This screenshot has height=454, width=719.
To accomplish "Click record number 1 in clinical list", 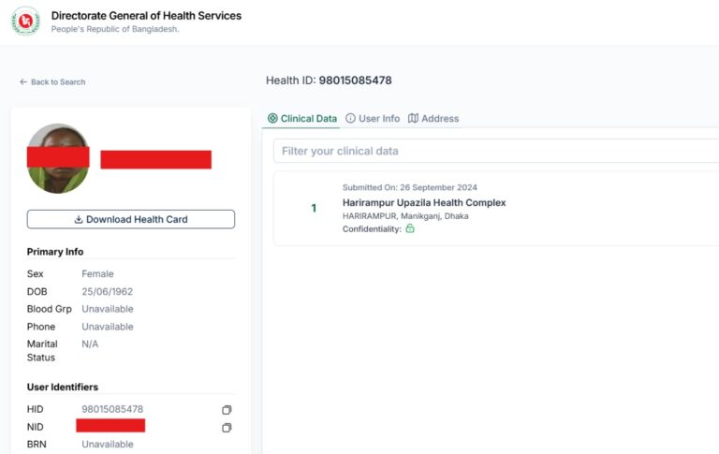I will pos(314,208).
